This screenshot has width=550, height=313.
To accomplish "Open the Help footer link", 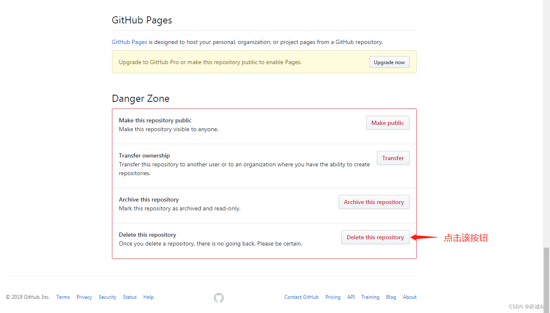I will [x=148, y=297].
